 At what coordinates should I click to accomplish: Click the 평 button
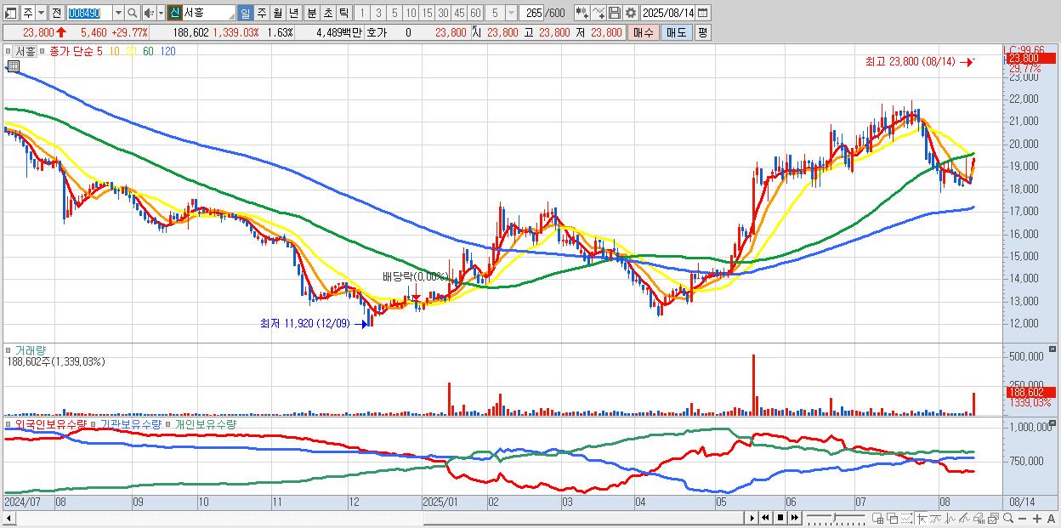pyautogui.click(x=702, y=32)
